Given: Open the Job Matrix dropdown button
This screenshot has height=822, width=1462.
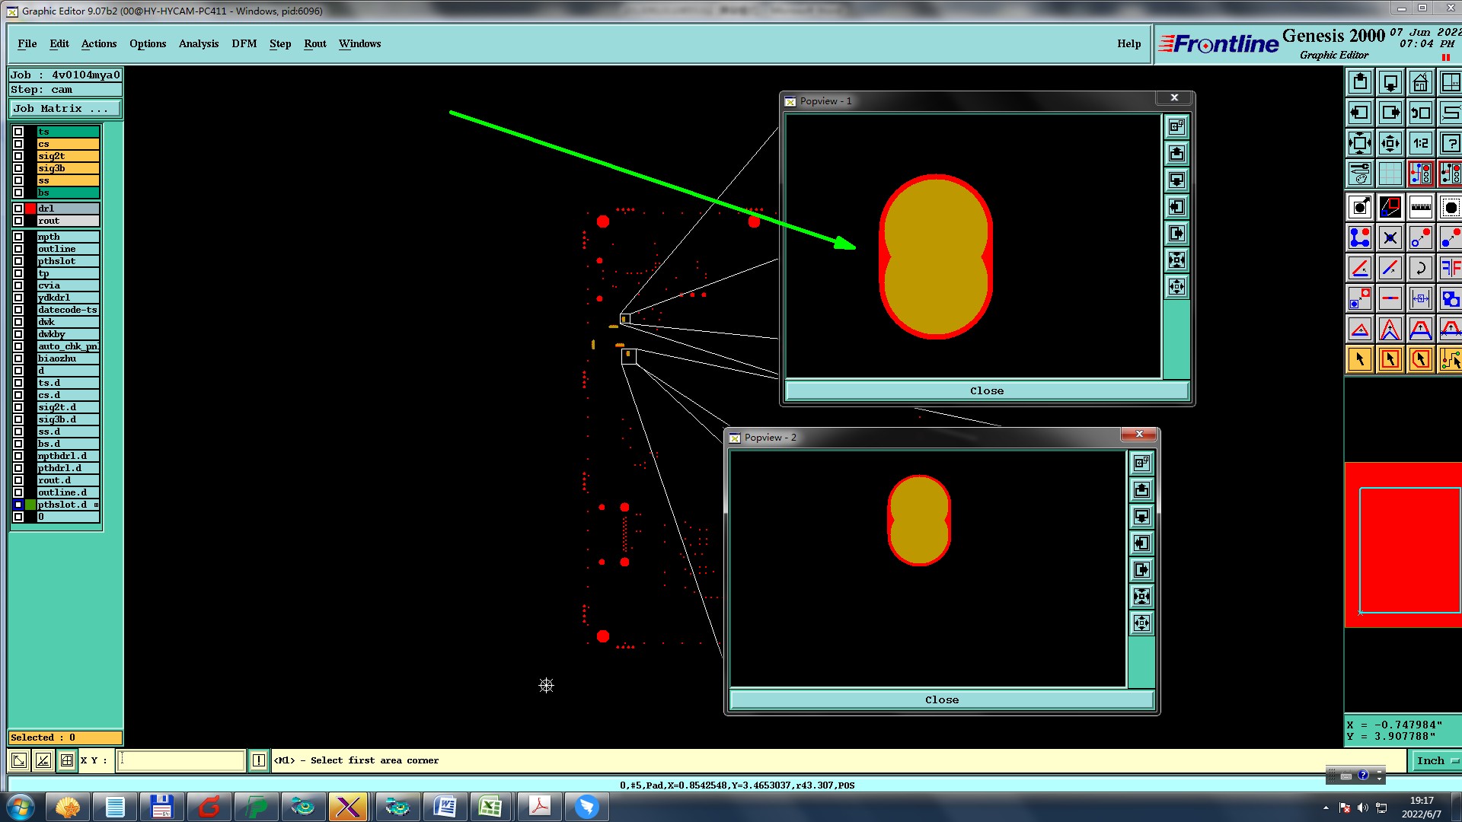Looking at the screenshot, I should click(65, 109).
